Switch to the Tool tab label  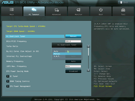point(123,14)
